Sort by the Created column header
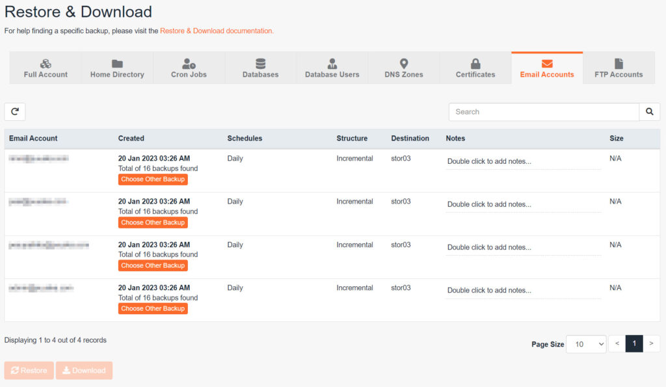Image resolution: width=666 pixels, height=387 pixels. point(131,139)
